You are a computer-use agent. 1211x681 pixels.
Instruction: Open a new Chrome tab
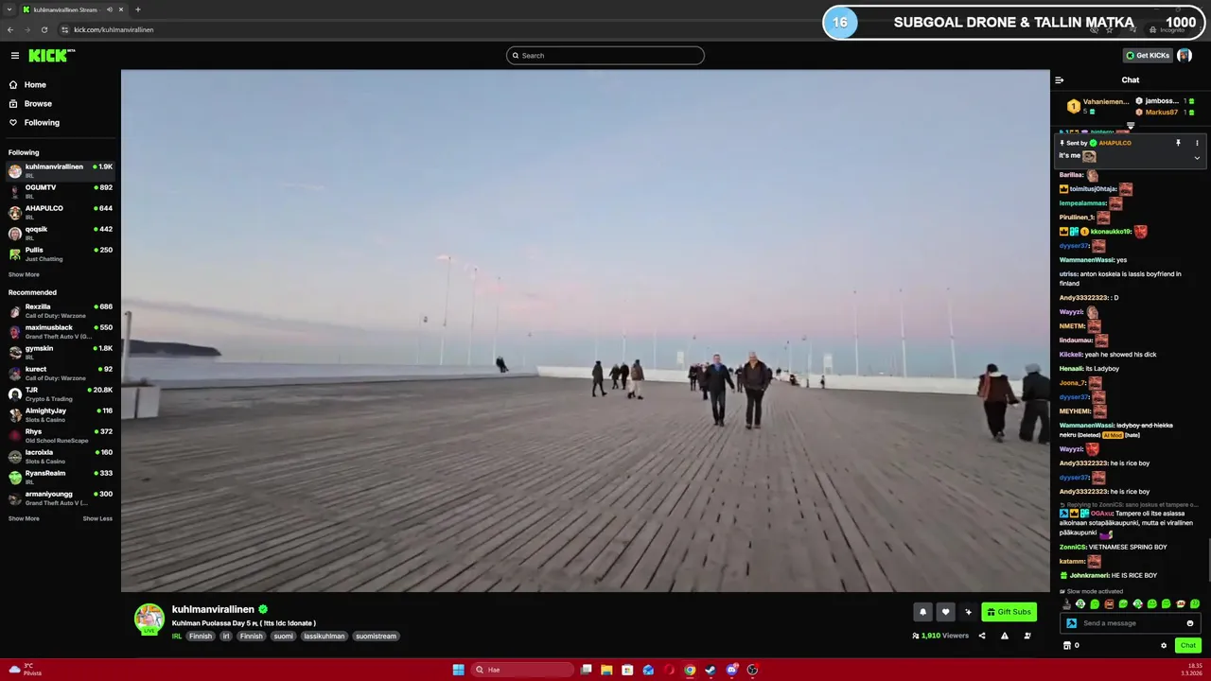click(x=138, y=9)
